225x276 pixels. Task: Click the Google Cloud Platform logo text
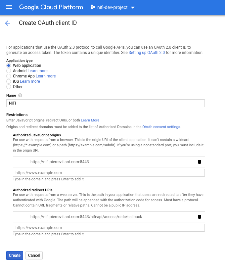51,7
